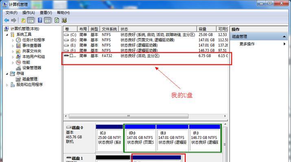Select the (E:) volume row in list

[x=146, y=45]
